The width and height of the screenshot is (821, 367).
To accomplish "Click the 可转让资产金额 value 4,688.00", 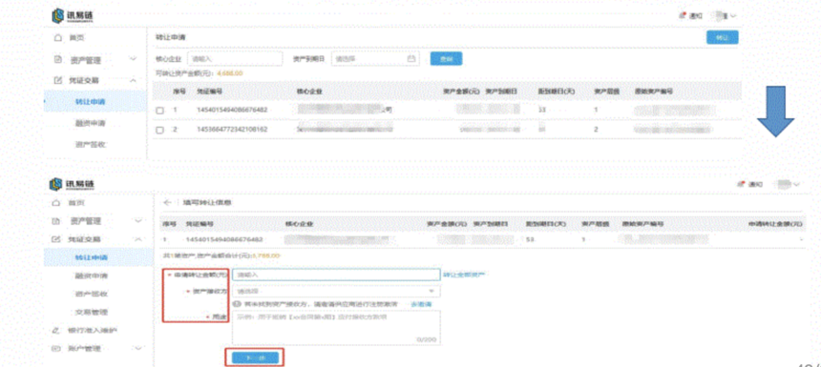I will click(229, 73).
